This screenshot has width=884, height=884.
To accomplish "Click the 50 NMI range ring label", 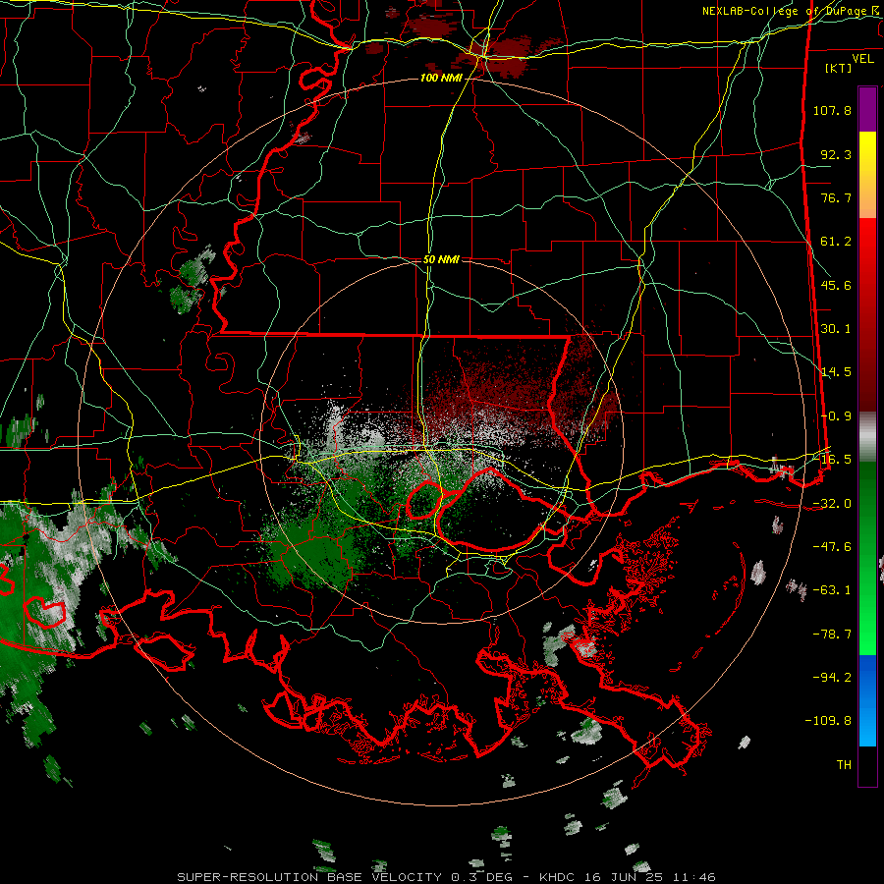I will point(441,260).
